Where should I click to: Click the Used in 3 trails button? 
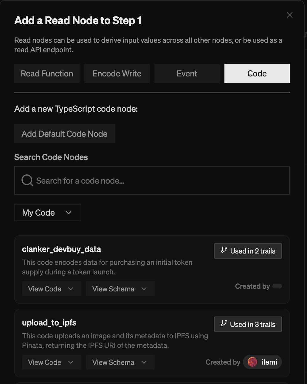(248, 324)
